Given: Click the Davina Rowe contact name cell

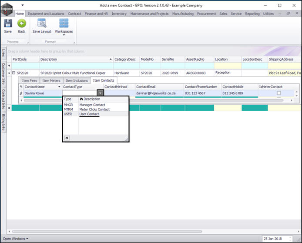Looking at the screenshot, I should [43, 93].
